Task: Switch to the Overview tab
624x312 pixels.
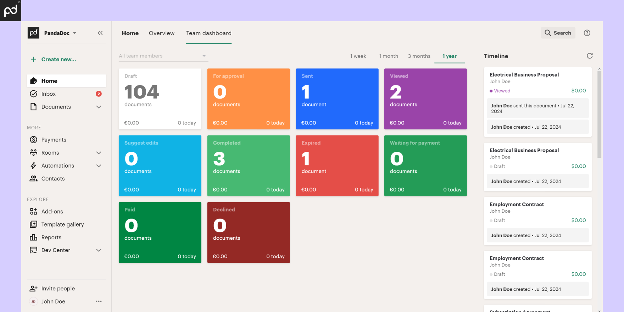Action: 161,33
